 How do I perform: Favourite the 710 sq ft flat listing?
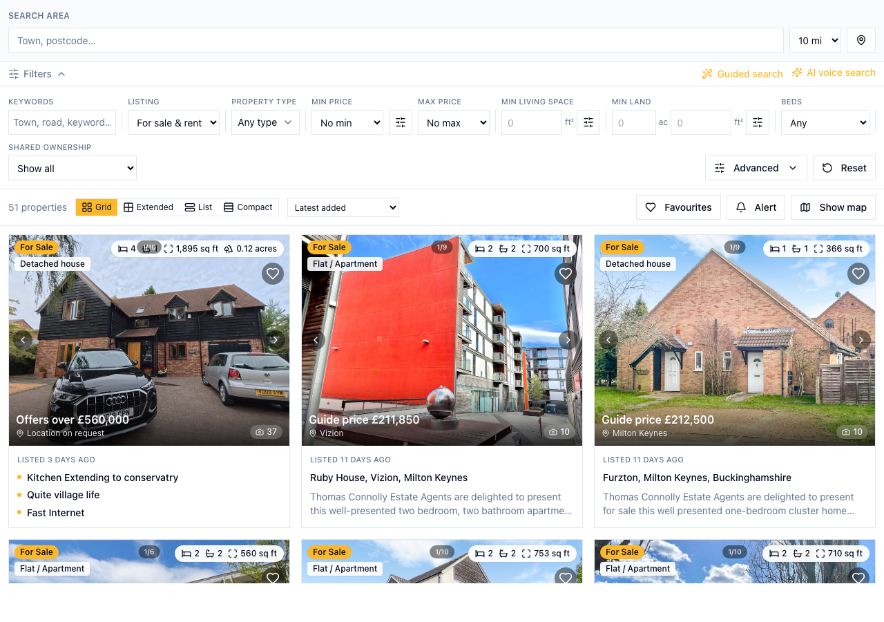point(858,576)
